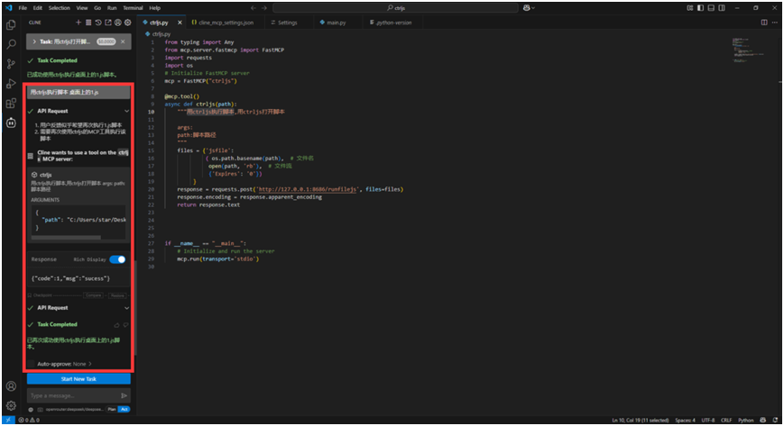The image size is (784, 426).
Task: Open the Accounts icon in activity bar
Action: (x=11, y=386)
